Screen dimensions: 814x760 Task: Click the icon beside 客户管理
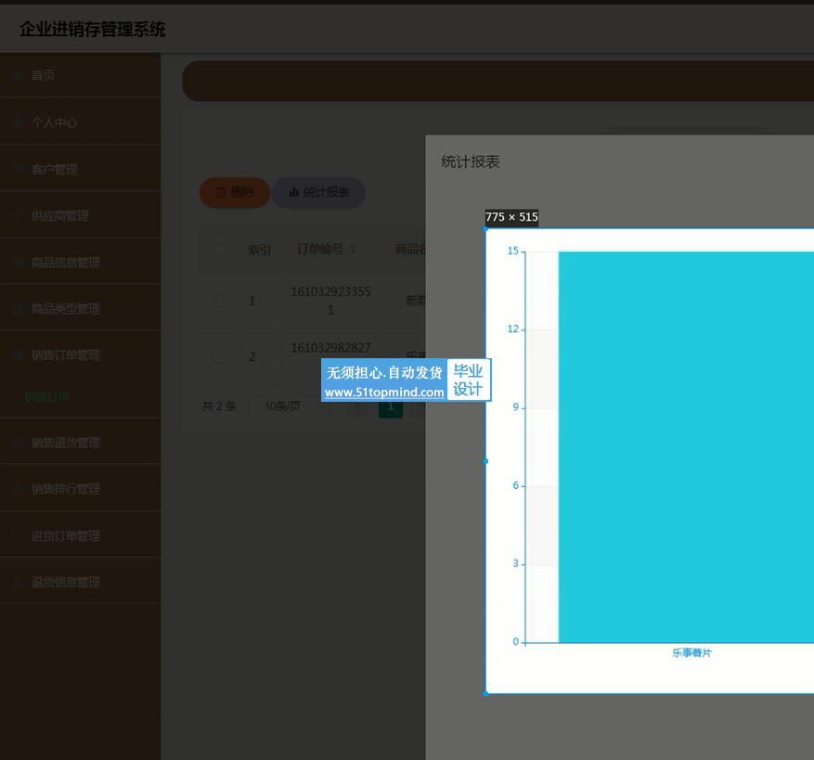[x=18, y=169]
